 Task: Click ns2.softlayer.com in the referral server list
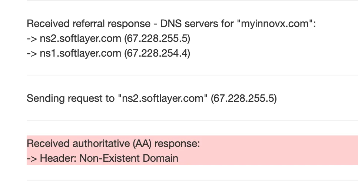[x=80, y=38]
